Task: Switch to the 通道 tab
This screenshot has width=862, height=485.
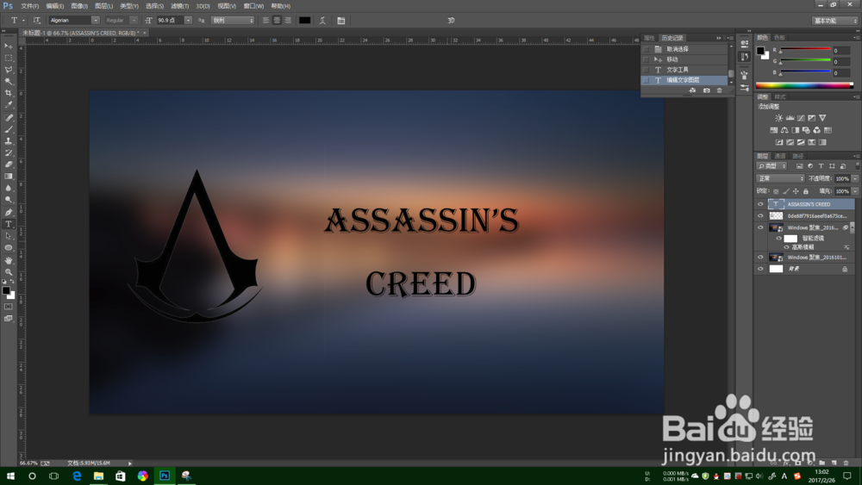Action: pyautogui.click(x=780, y=156)
